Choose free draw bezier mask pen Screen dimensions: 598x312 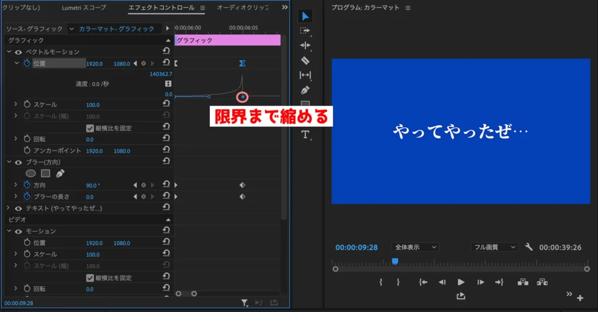tap(60, 173)
